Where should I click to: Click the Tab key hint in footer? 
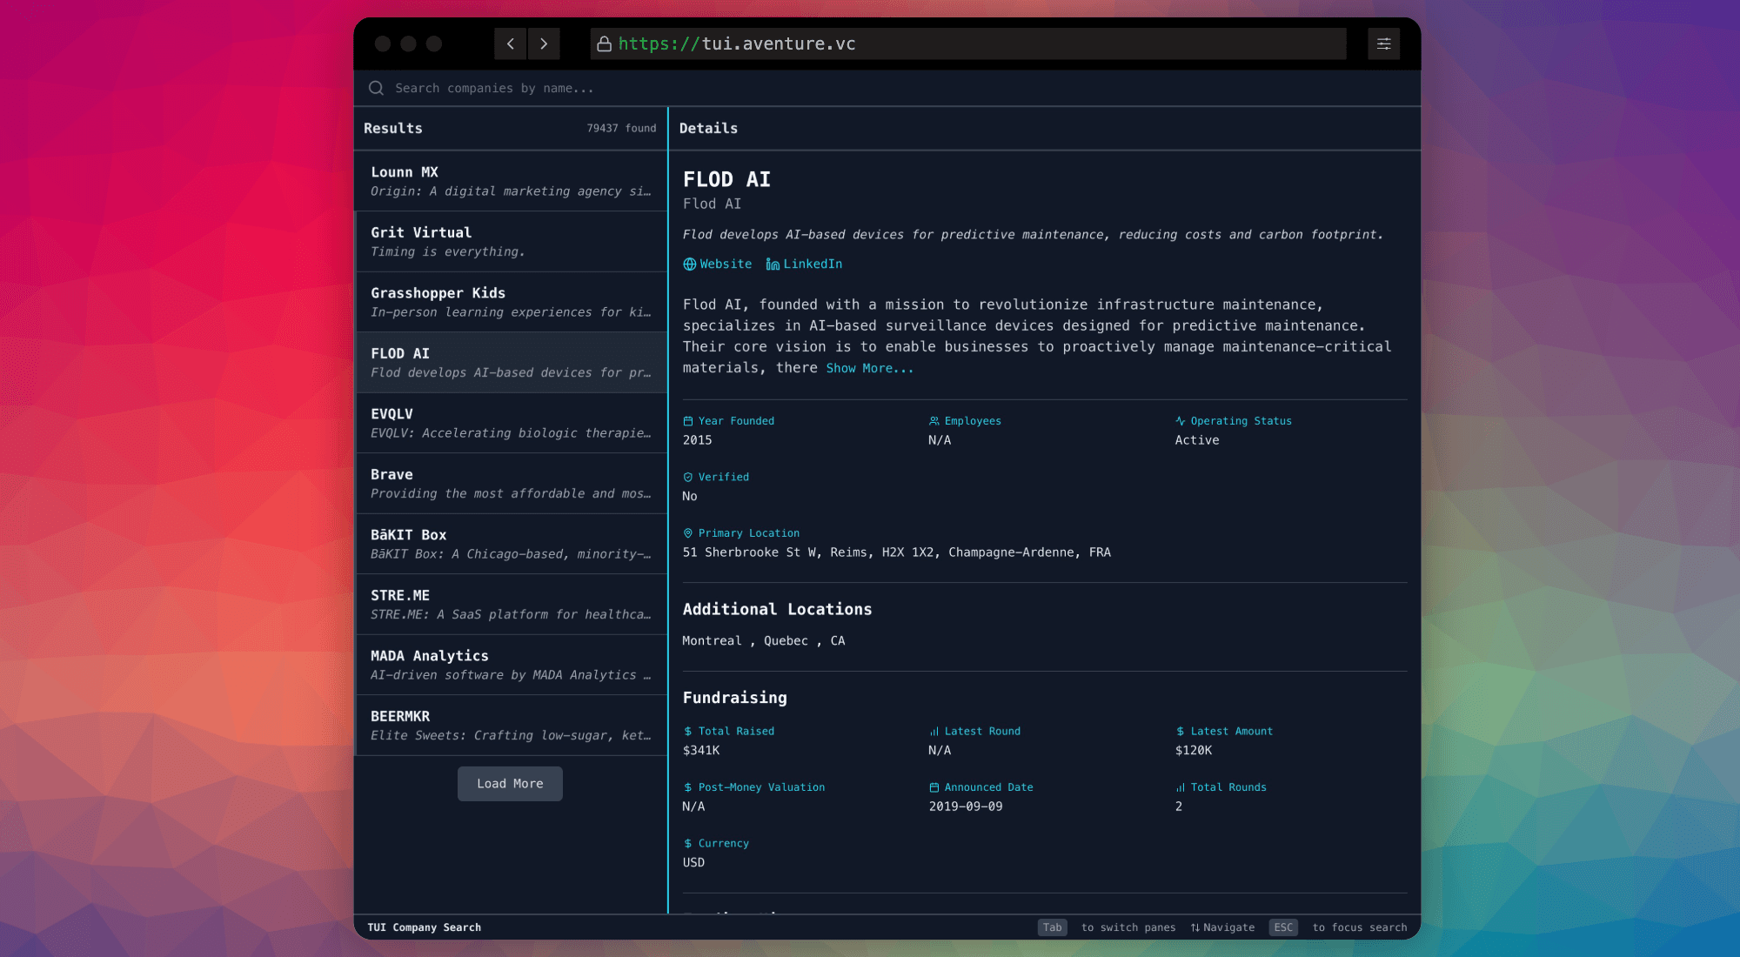coord(1052,927)
